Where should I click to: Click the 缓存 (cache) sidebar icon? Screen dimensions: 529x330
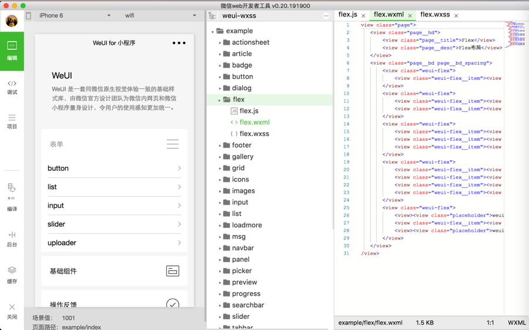tap(12, 275)
